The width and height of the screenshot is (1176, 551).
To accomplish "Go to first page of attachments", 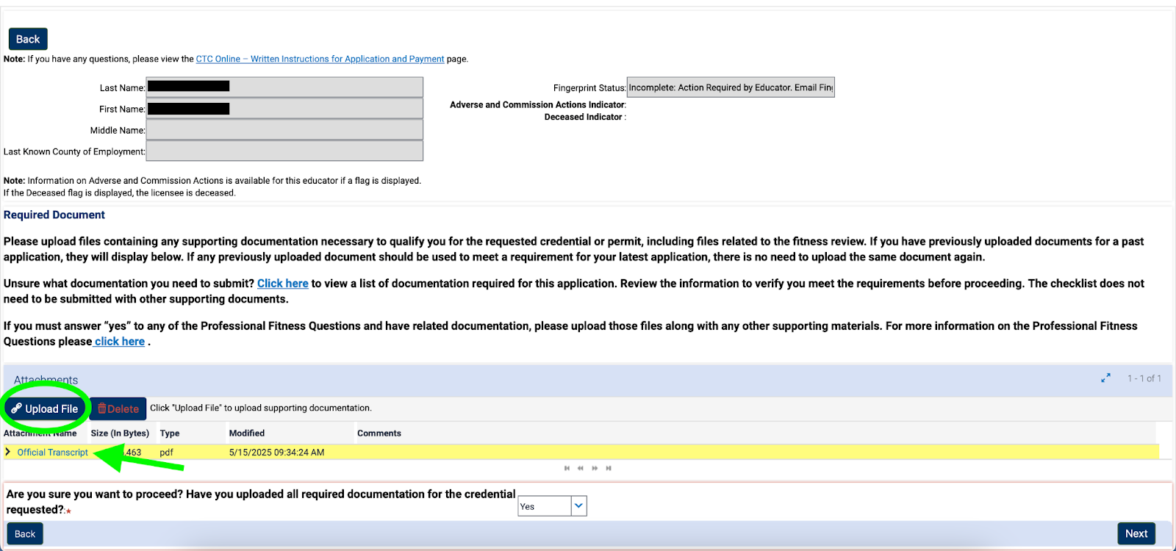I will pos(567,468).
